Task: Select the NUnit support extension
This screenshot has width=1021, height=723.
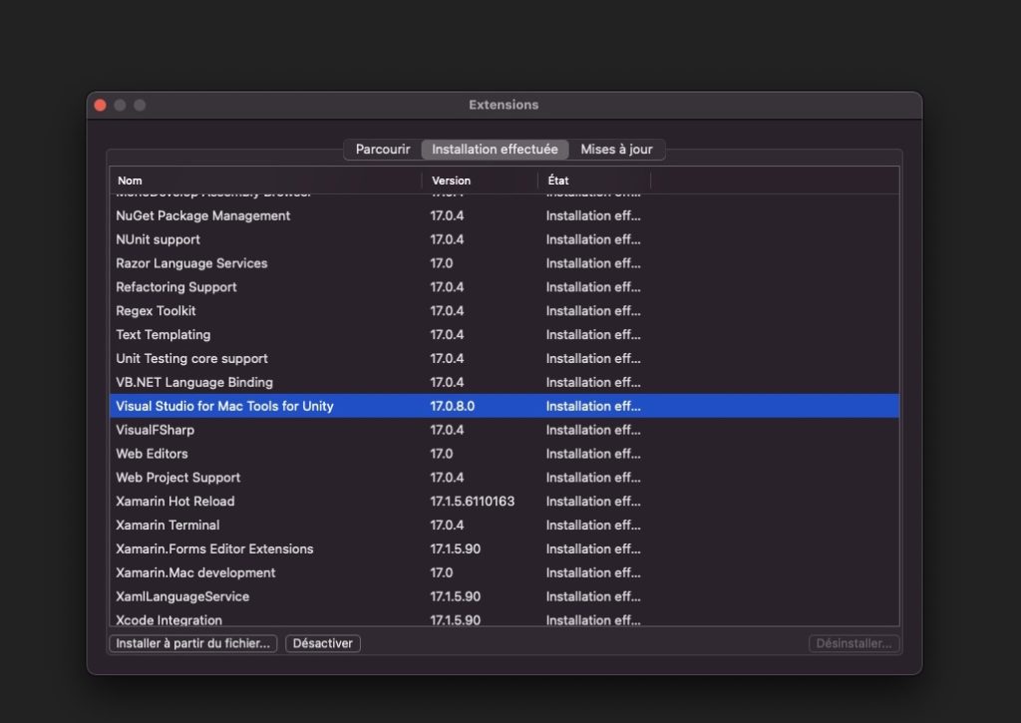Action: pos(158,240)
